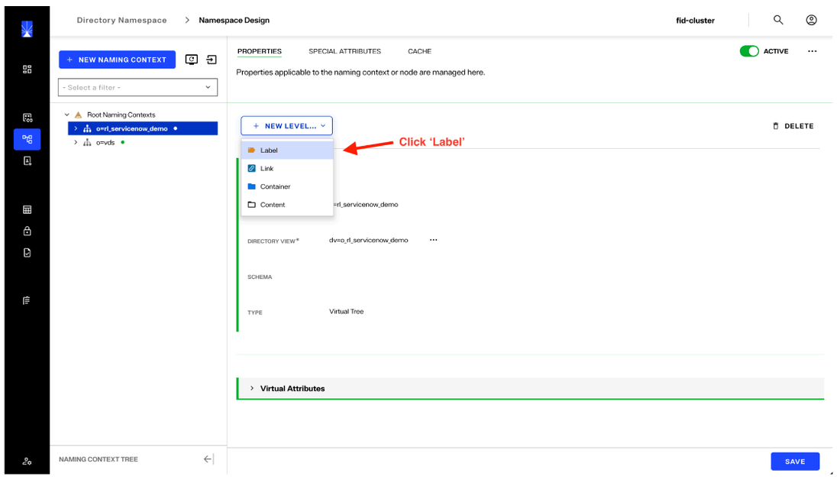Switch to the PROPERTIES tab
Image resolution: width=840 pixels, height=479 pixels.
click(260, 51)
